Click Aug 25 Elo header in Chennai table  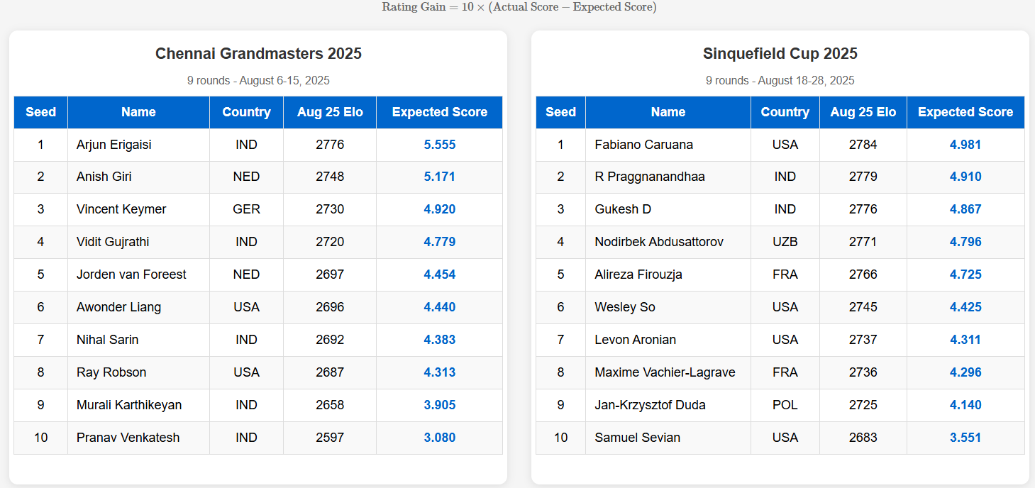(x=330, y=112)
